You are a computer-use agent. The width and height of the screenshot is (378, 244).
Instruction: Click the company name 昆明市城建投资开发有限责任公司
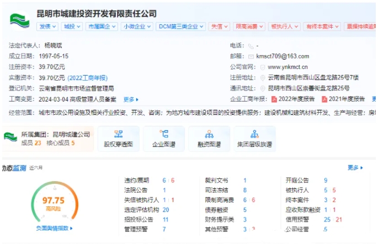coord(97,13)
